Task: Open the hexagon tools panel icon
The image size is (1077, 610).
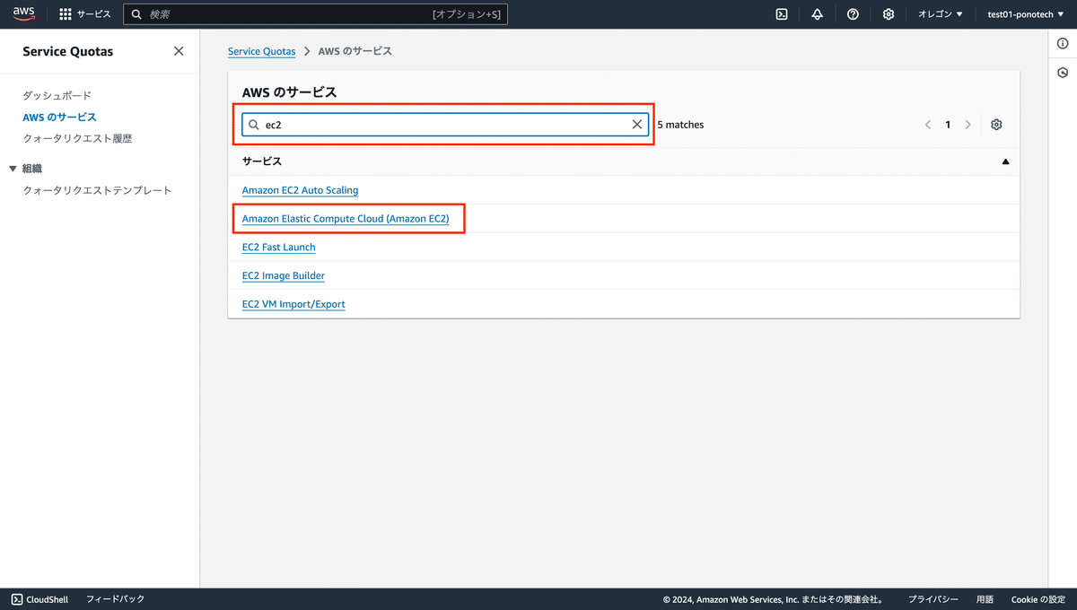Action: (x=1063, y=73)
